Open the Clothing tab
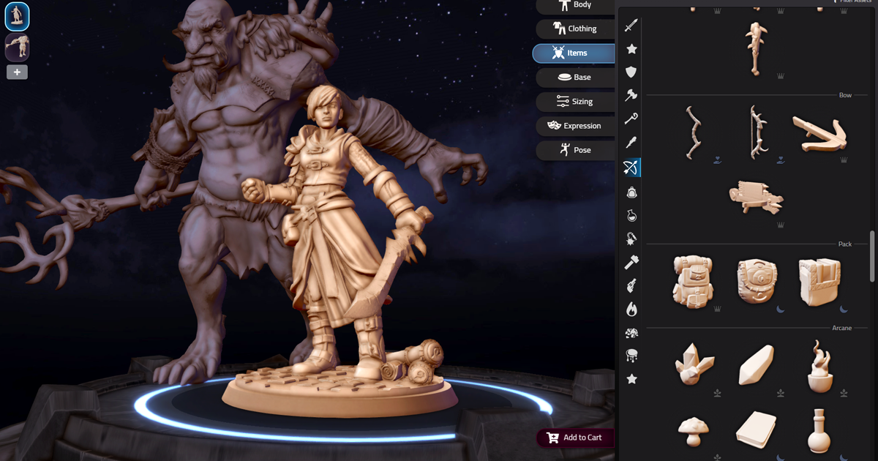Viewport: 878px width, 461px height. tap(574, 29)
